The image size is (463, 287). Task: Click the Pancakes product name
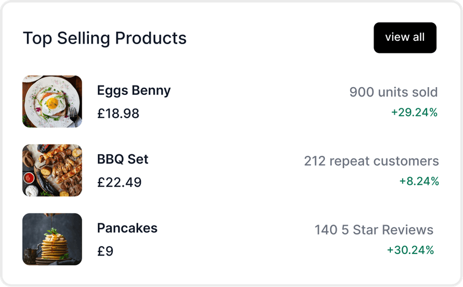click(x=127, y=228)
